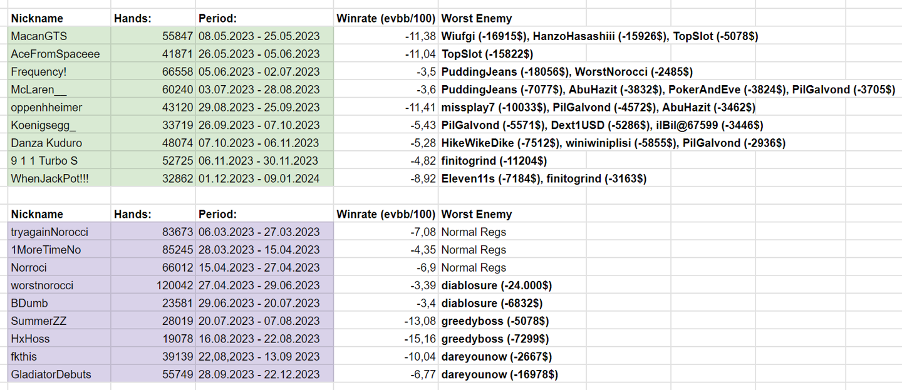
Task: Select the fkthis nickname cell
Action: (25, 357)
